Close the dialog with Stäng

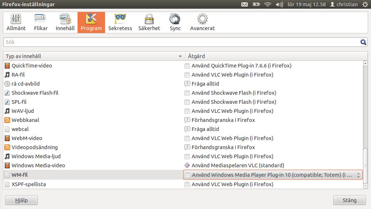click(350, 200)
